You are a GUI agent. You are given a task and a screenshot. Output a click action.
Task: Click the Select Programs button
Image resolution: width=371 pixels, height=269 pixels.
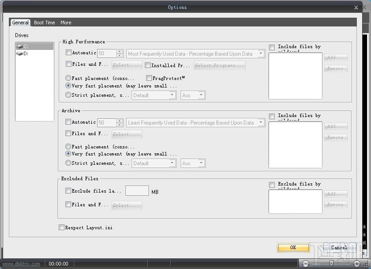(220, 65)
